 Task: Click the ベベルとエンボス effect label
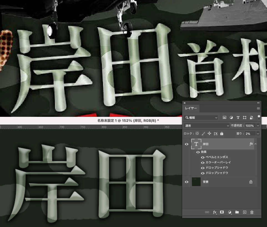point(216,157)
